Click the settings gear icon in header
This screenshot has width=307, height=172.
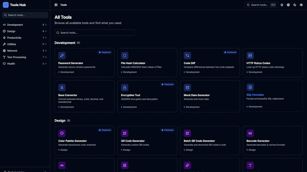301,5
